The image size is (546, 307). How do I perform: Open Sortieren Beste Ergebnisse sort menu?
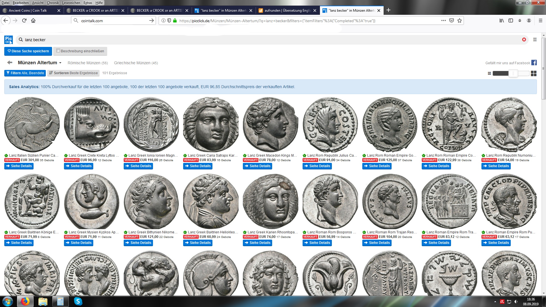coord(73,73)
